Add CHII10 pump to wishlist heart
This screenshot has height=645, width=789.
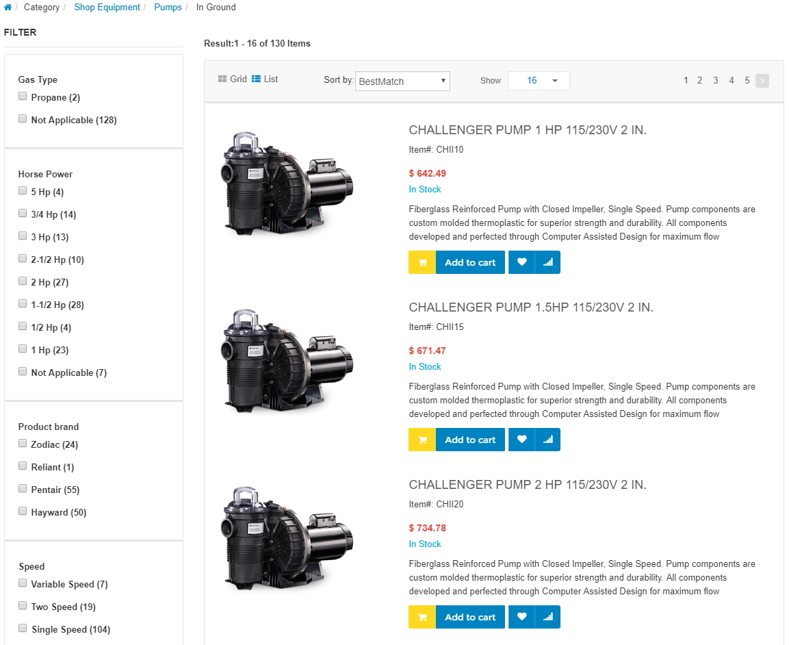(522, 262)
